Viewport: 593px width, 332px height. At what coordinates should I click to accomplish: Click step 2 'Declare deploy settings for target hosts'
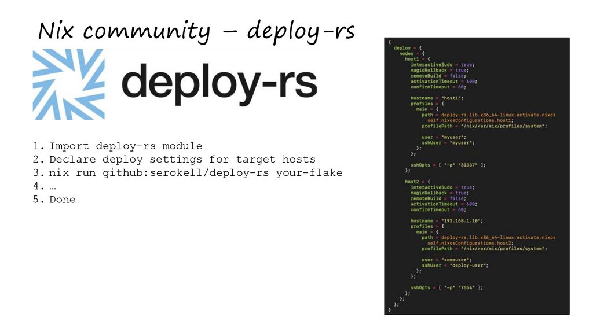point(182,160)
